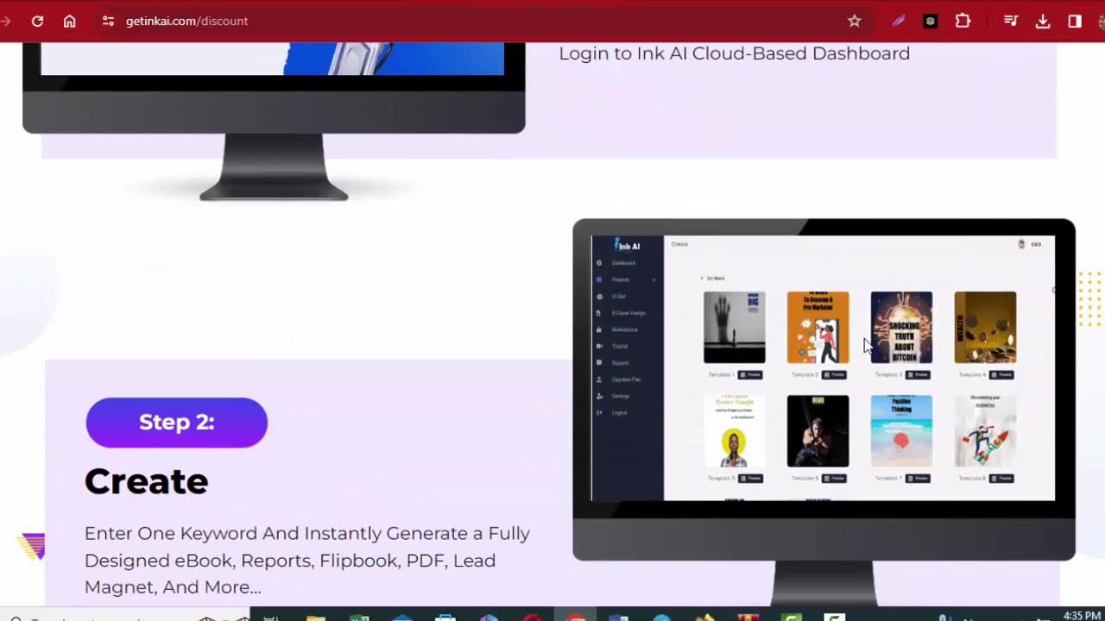Toggle the browser side panel icon
Viewport: 1105px width, 621px height.
coord(1075,21)
